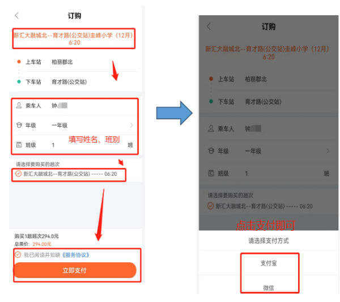Click the large blue right arrow
The width and height of the screenshot is (340, 302).
point(173,113)
